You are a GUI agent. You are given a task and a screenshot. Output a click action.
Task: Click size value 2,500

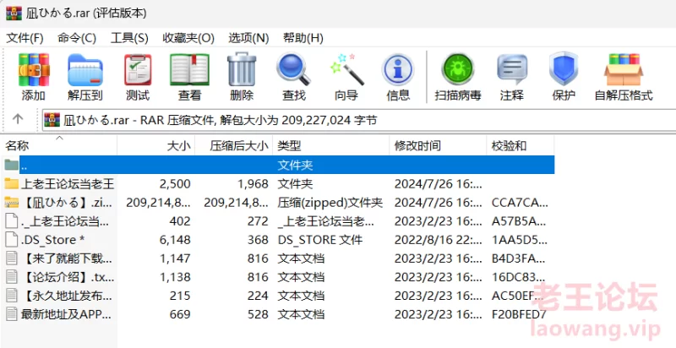(175, 184)
